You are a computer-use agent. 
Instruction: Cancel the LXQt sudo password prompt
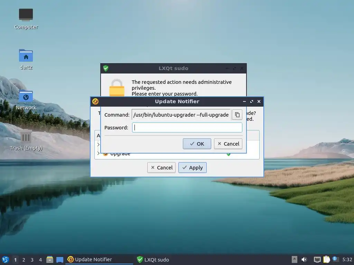(x=228, y=144)
